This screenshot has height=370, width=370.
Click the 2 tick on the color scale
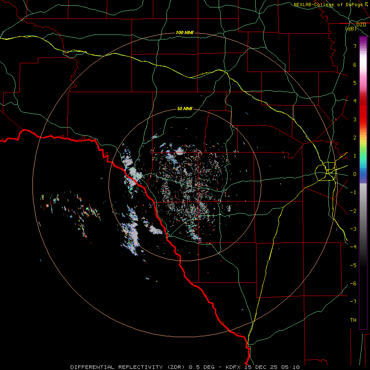pyautogui.click(x=355, y=138)
